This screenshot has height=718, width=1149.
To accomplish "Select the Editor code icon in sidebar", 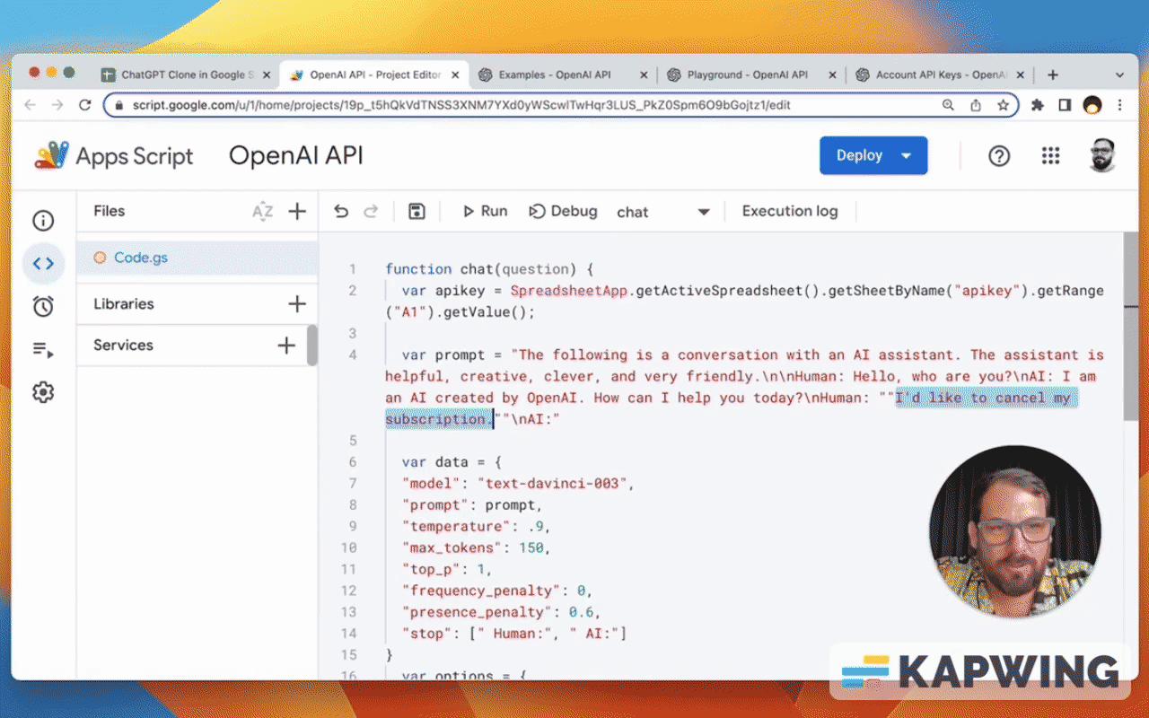I will click(43, 264).
